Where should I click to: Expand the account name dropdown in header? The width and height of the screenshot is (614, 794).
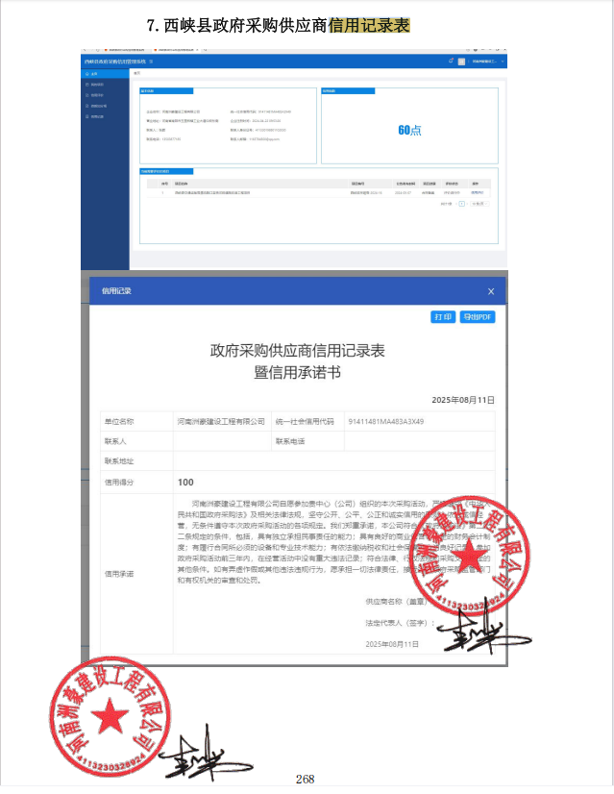click(486, 61)
